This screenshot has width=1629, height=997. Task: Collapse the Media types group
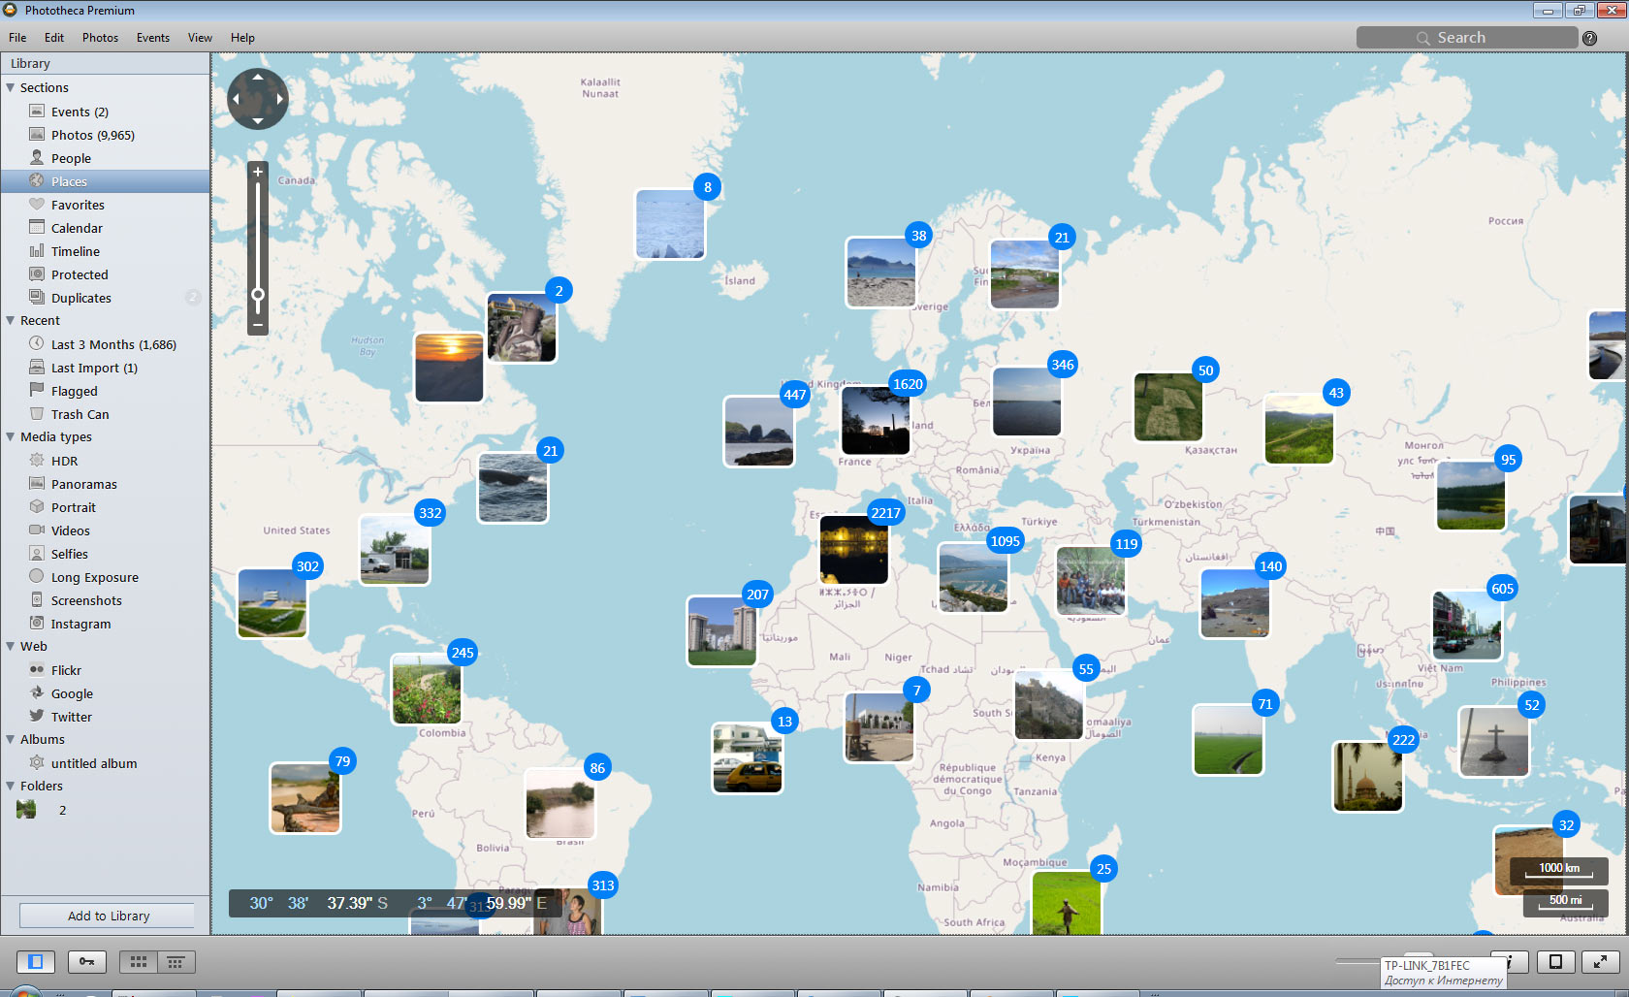click(x=10, y=436)
